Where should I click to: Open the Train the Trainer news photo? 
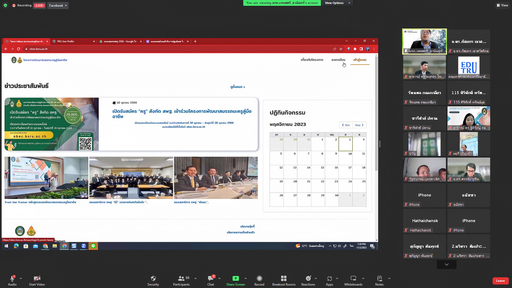tap(46, 178)
